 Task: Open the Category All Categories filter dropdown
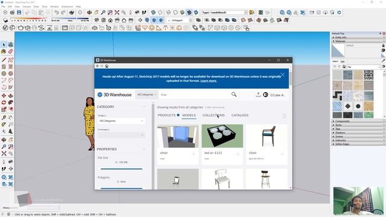[121, 121]
